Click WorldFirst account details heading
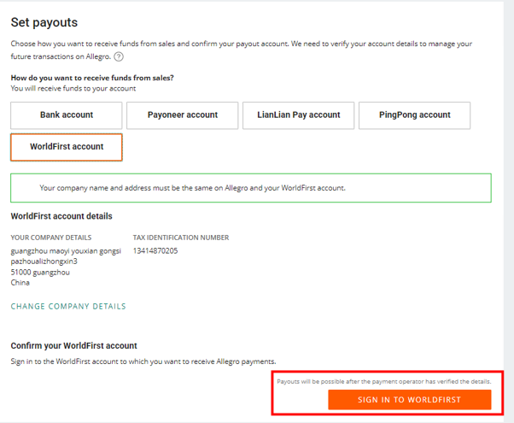This screenshot has height=423, width=514. (x=61, y=216)
